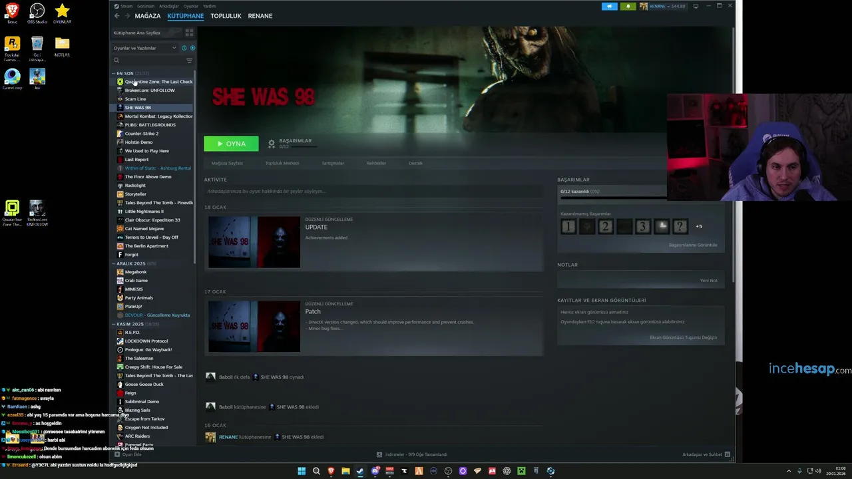
Task: Open OBS Studio from taskbar
Action: 448,471
